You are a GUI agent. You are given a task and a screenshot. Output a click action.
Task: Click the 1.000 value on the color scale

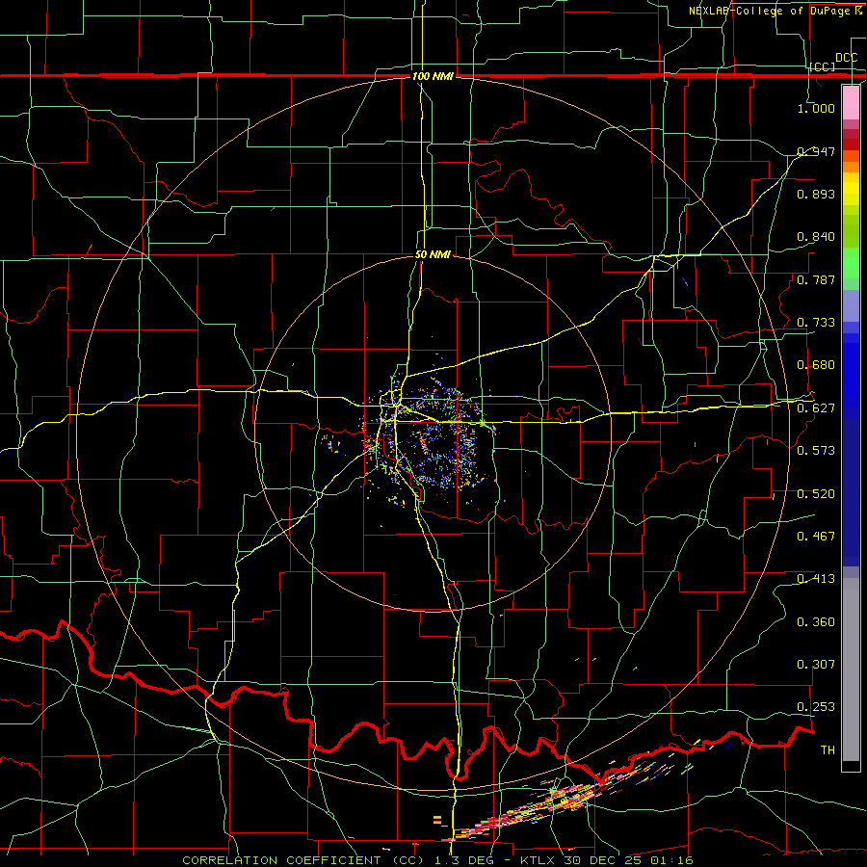tap(816, 108)
